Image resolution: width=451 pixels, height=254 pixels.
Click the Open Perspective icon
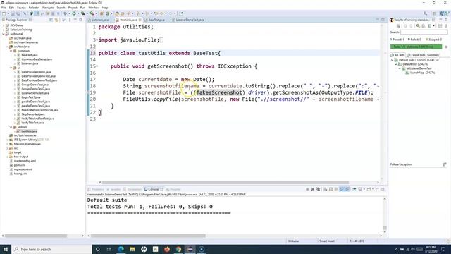(435, 13)
